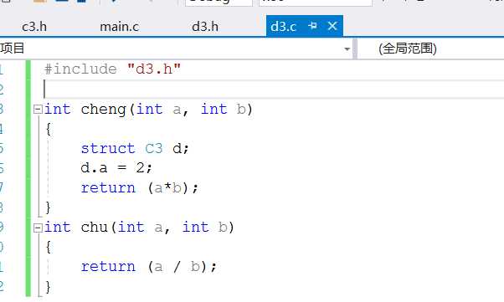Click the struct C3 d; statement
The image size is (504, 302).
click(x=135, y=149)
